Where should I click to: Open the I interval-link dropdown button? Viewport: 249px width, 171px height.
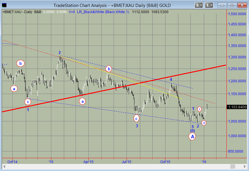(209, 5)
